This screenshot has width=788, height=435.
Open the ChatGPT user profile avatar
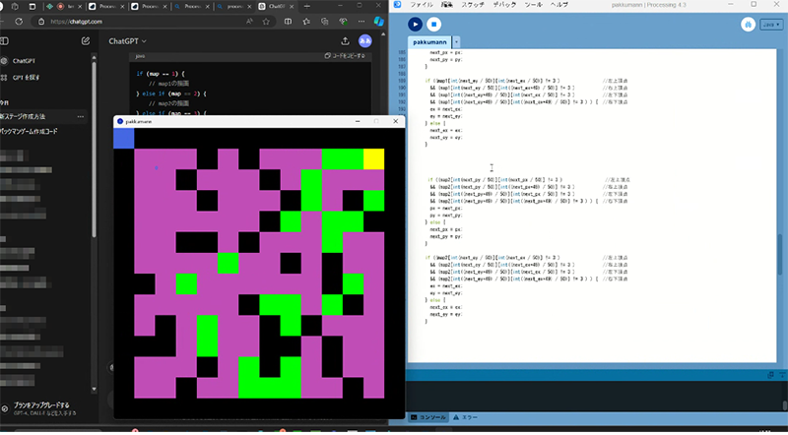pyautogui.click(x=365, y=41)
